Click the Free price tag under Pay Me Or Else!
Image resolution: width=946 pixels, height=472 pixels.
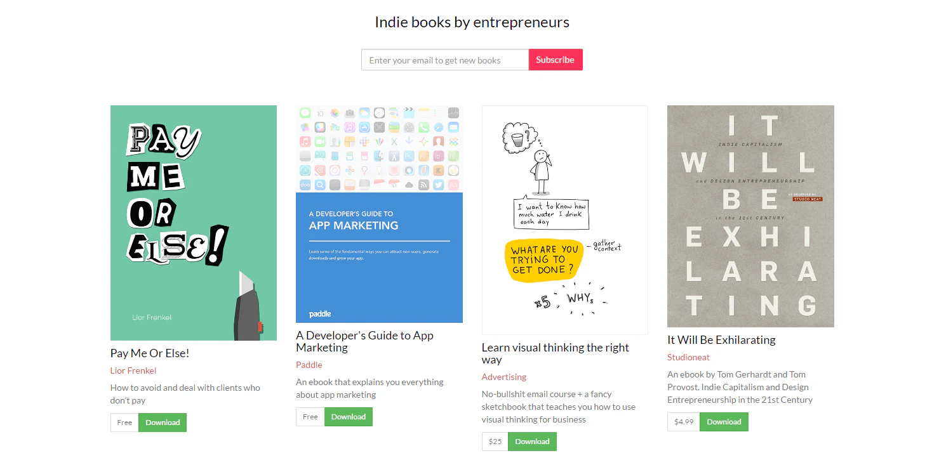click(124, 423)
